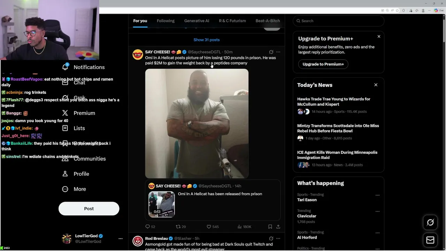Bookmark the Say Cheese post
Viewport: 446px width, 251px height.
[x=270, y=227]
